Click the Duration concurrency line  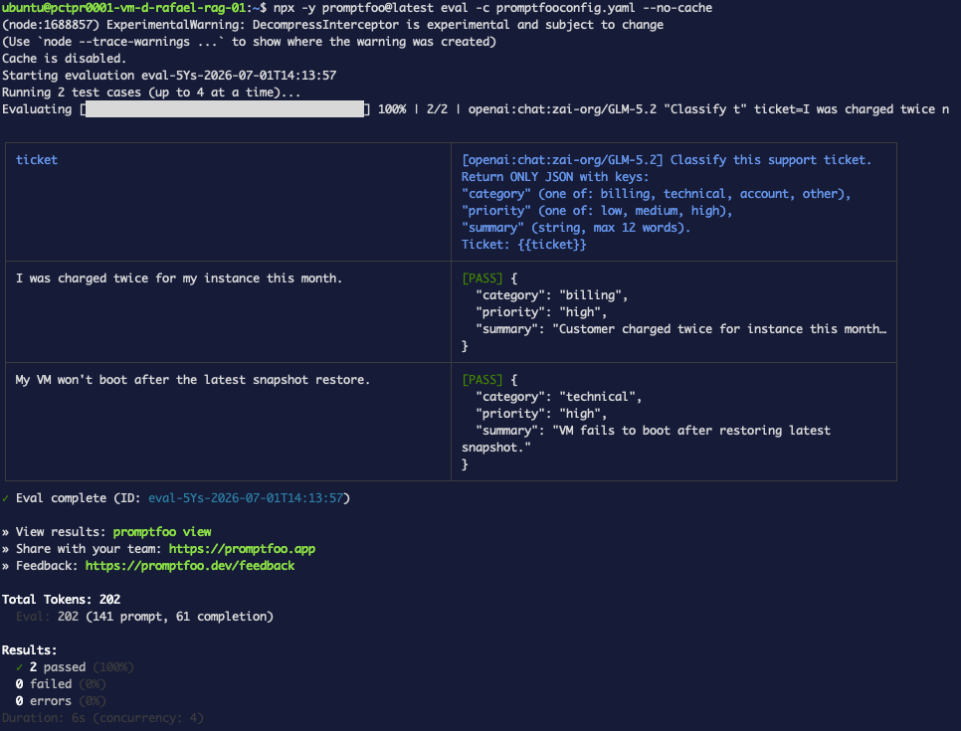click(x=102, y=718)
